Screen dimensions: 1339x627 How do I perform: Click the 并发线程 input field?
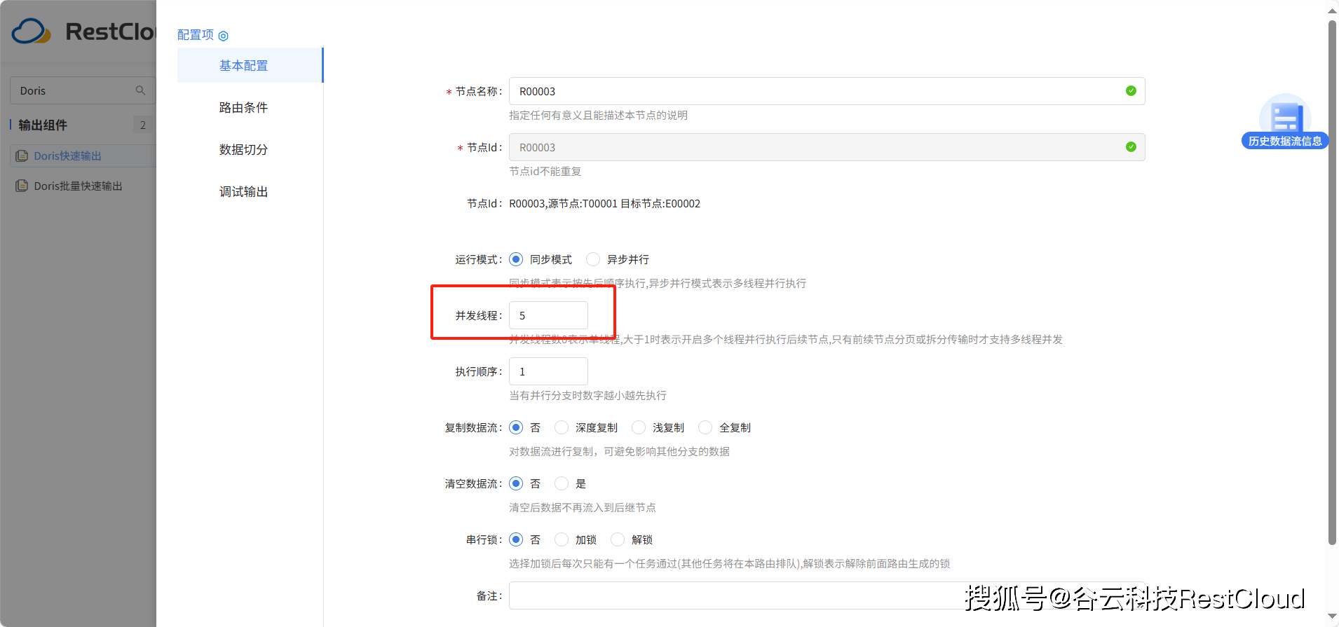point(548,315)
